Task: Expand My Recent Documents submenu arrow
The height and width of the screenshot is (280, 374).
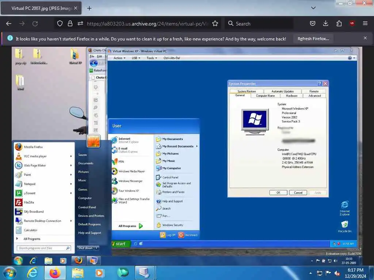Action: 197,146
